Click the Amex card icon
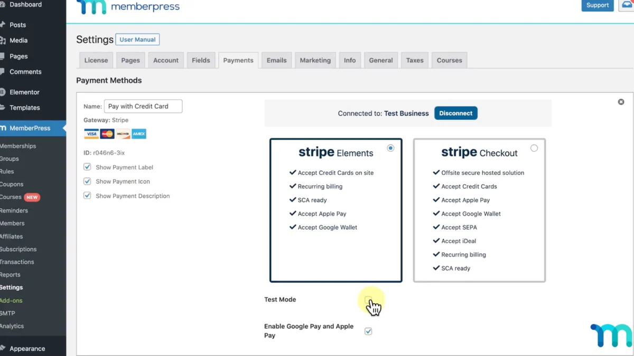Screen dimensions: 634x356 pos(139,134)
